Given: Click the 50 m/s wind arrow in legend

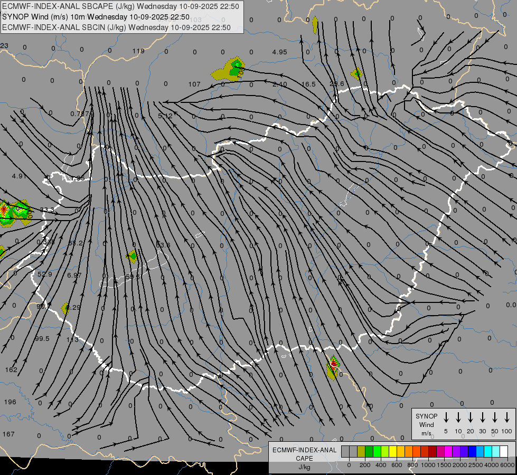Looking at the screenshot, I should [495, 417].
